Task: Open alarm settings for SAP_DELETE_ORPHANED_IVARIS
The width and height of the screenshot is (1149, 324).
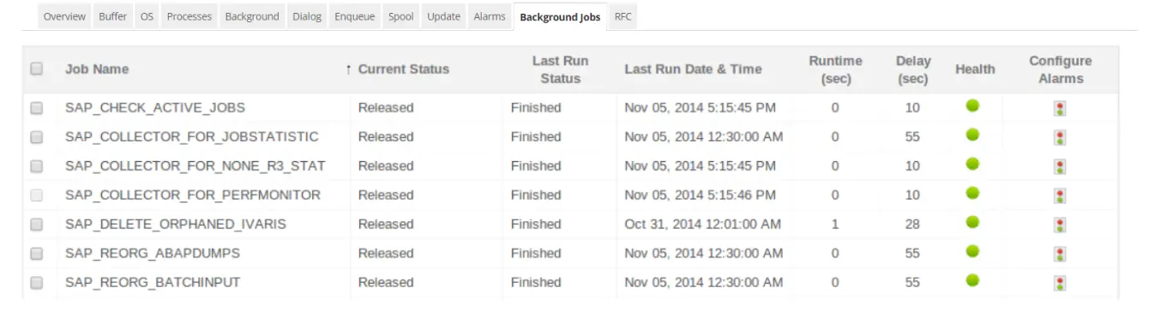Action: (x=1061, y=225)
